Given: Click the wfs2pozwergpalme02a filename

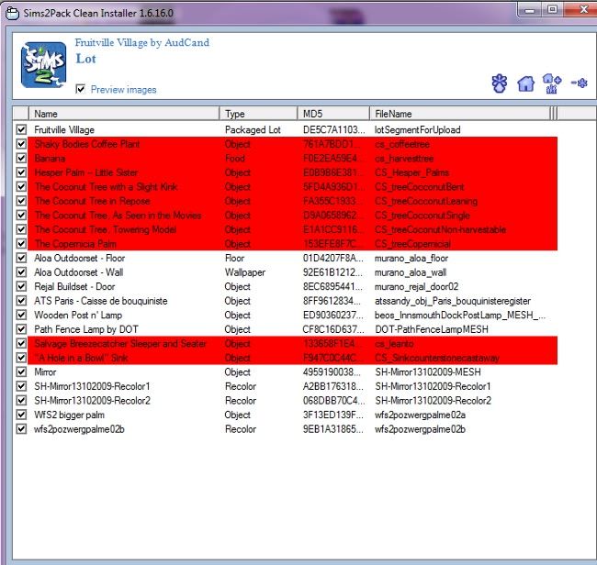Looking at the screenshot, I should pyautogui.click(x=420, y=415).
